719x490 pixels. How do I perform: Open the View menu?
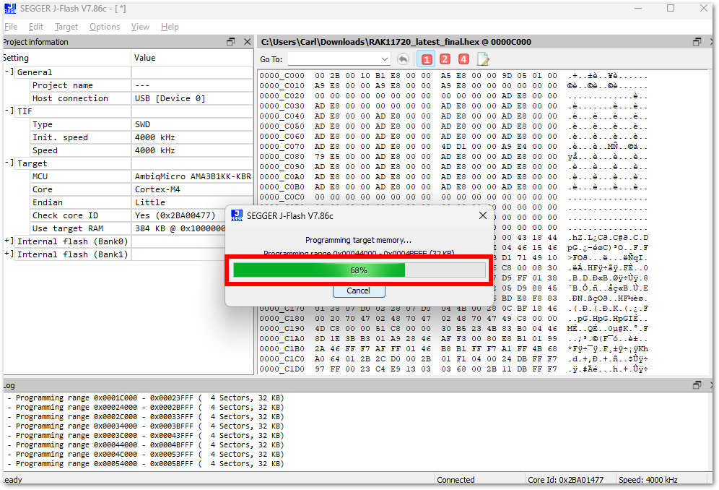pyautogui.click(x=140, y=27)
